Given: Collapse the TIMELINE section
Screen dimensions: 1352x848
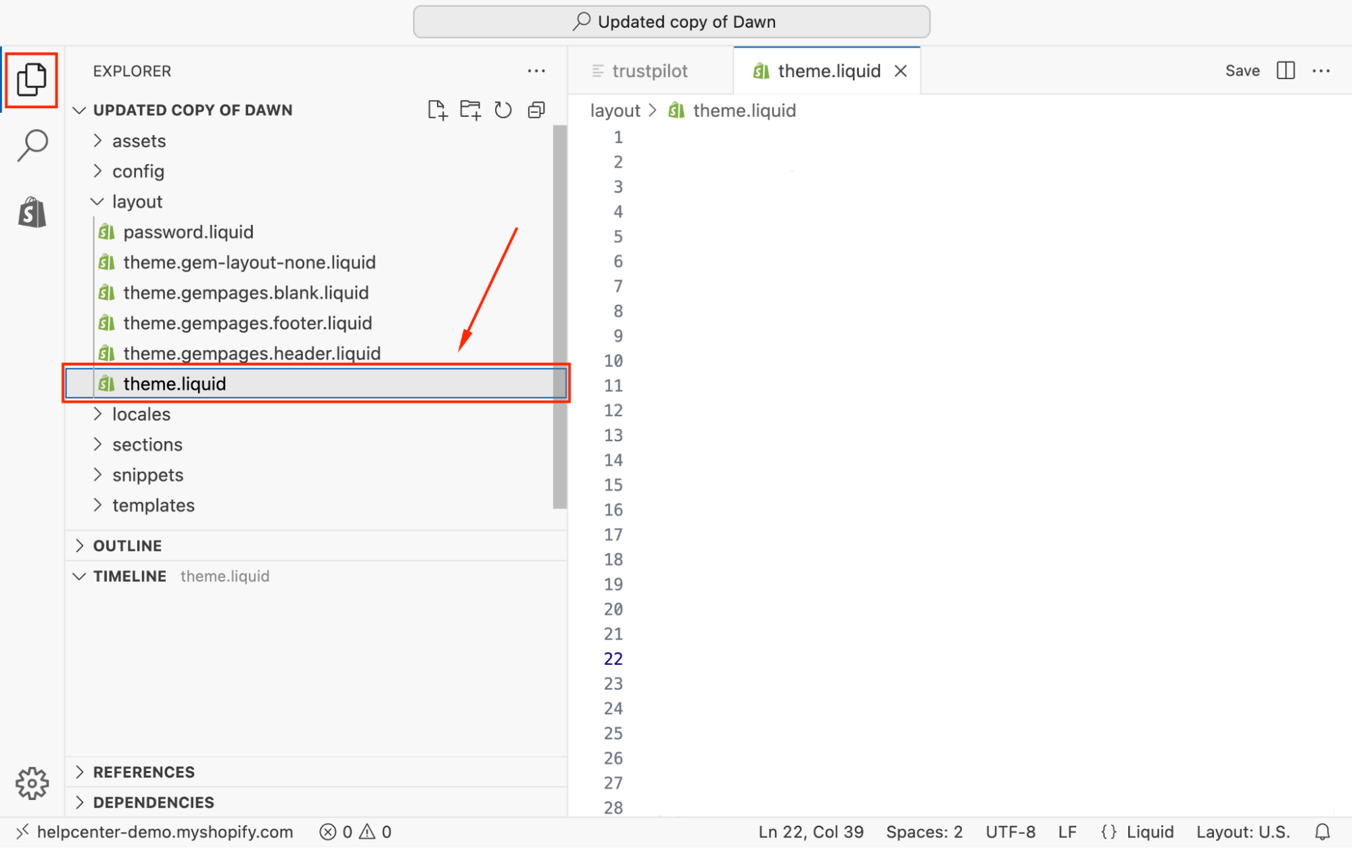Looking at the screenshot, I should 129,576.
